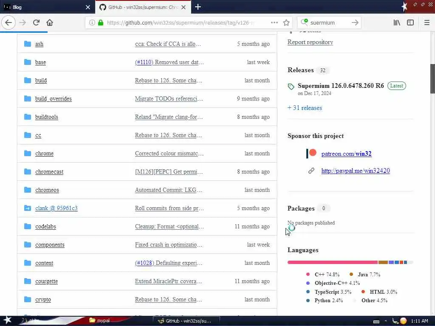The height and width of the screenshot is (326, 435).
Task: Go back to the previous page
Action: 8,22
